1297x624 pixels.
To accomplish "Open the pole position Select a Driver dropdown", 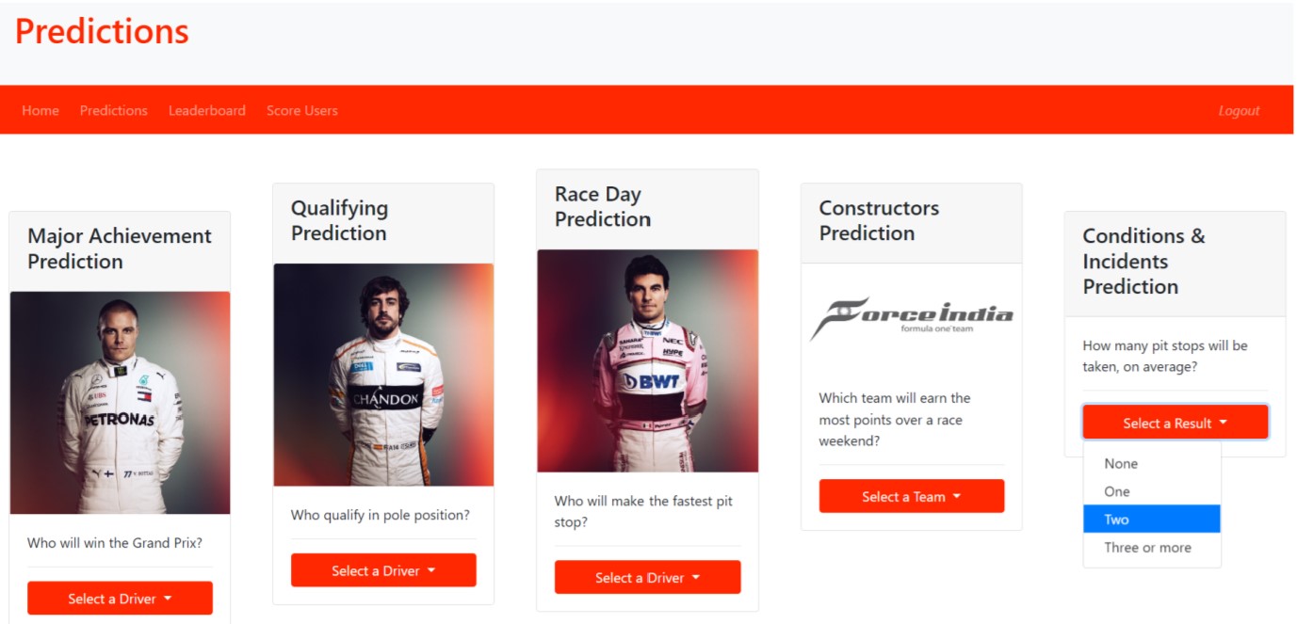I will 383,570.
